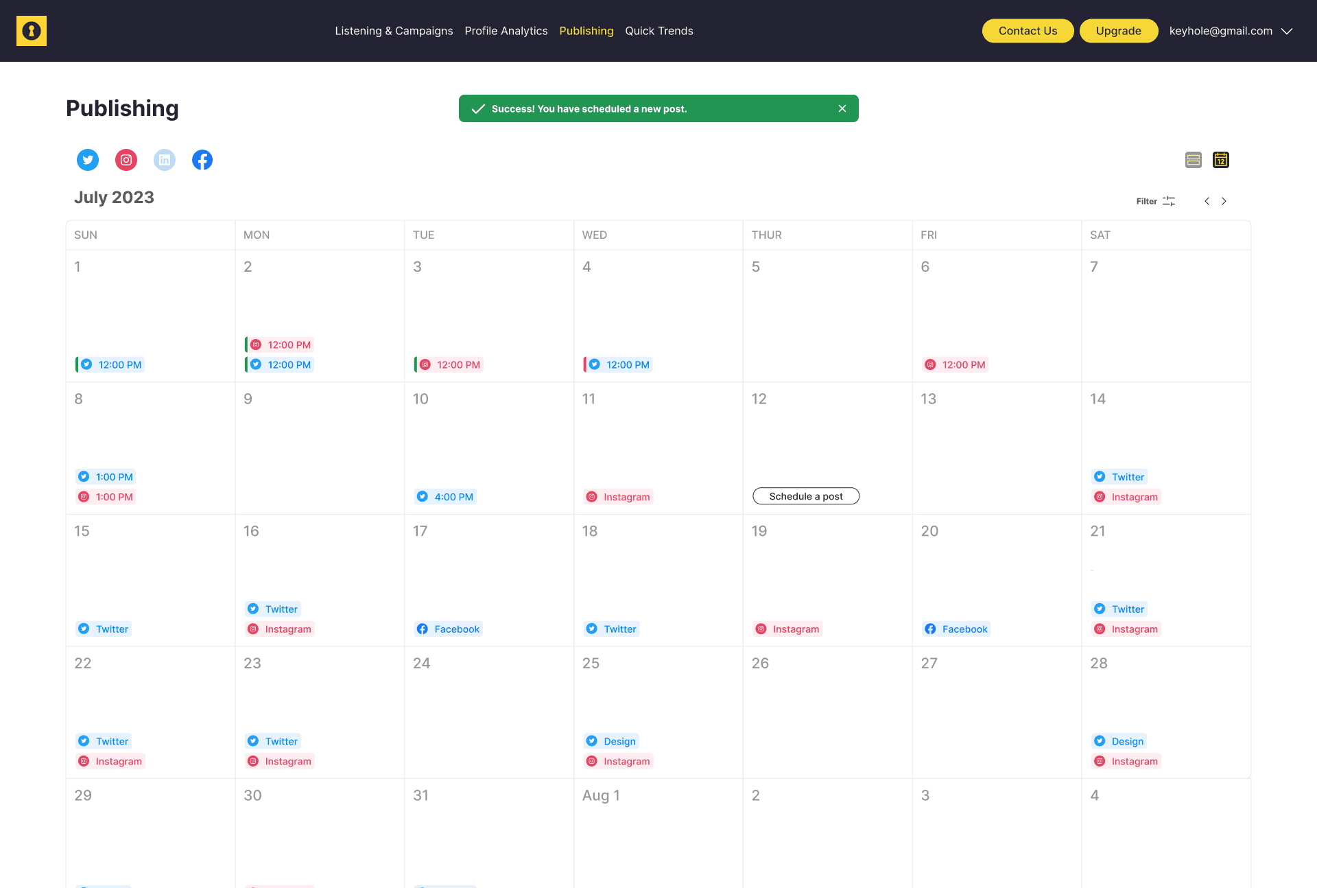Open the 4:00 PM Twitter post on July 10

coord(445,497)
